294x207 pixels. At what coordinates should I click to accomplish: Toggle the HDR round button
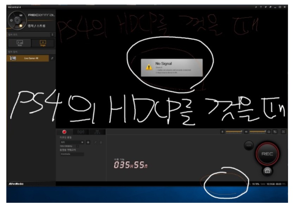249,145
